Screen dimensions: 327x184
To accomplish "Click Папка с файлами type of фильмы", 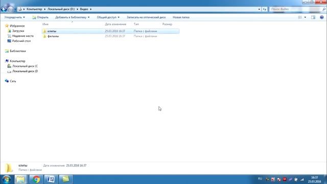I will coord(145,36).
